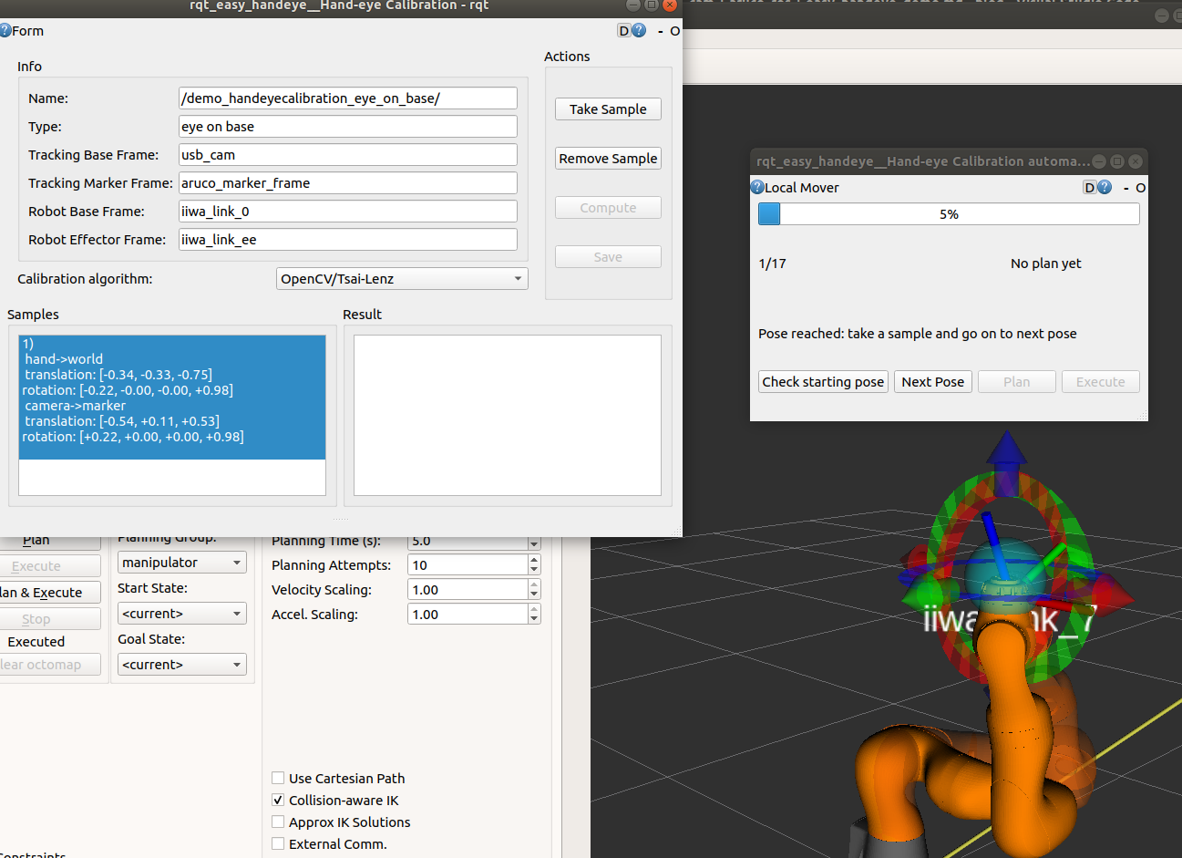
Task: Click the blue help icon beside Form
Action: click(7, 30)
